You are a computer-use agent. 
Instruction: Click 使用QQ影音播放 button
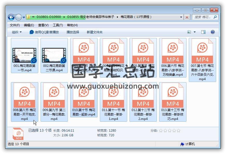pyautogui.click(x=44, y=32)
